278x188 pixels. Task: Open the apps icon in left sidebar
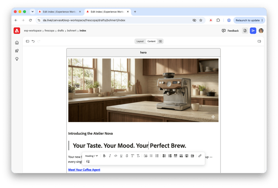coord(17,51)
